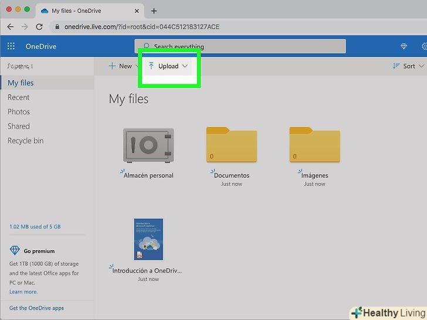Open Introducción a OneDrive document thumbnail
Screen dimensions: 427x320
(x=148, y=239)
